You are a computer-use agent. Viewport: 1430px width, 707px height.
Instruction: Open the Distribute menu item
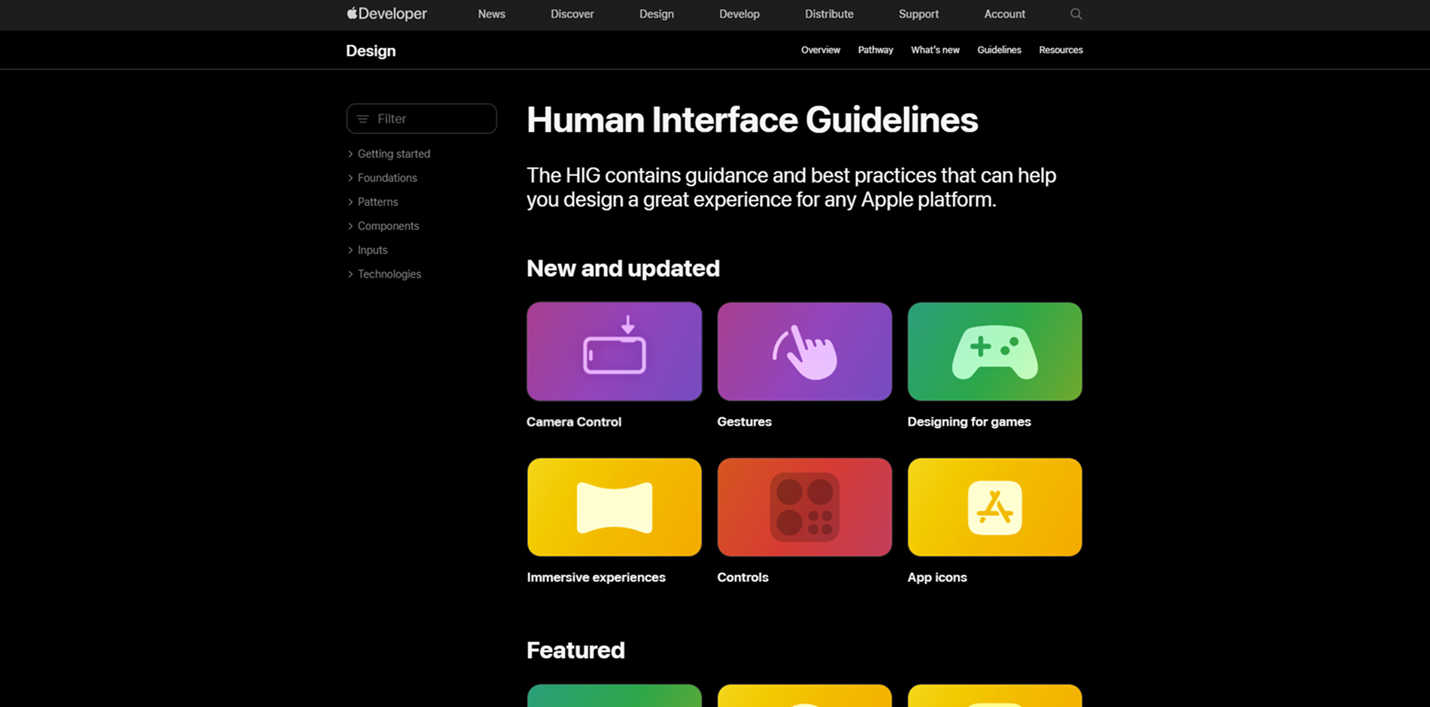point(829,14)
